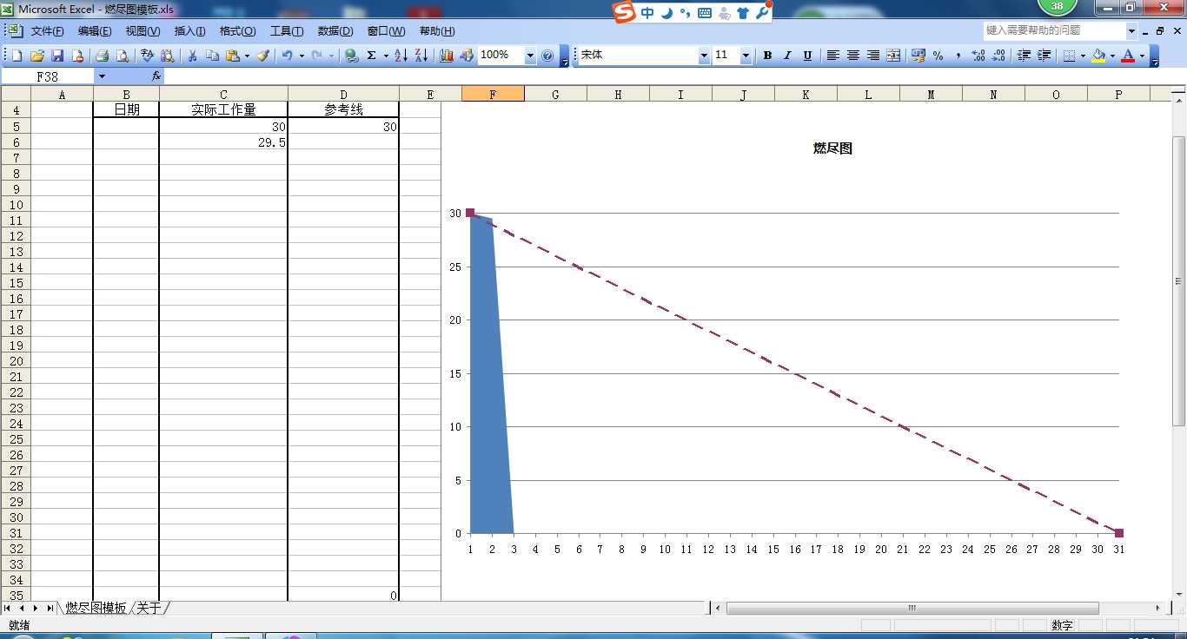Cut selection with the scissors icon

click(192, 56)
